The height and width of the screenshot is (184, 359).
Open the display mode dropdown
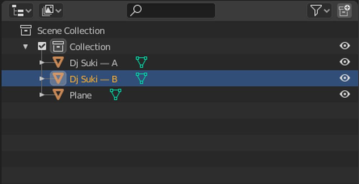click(51, 10)
